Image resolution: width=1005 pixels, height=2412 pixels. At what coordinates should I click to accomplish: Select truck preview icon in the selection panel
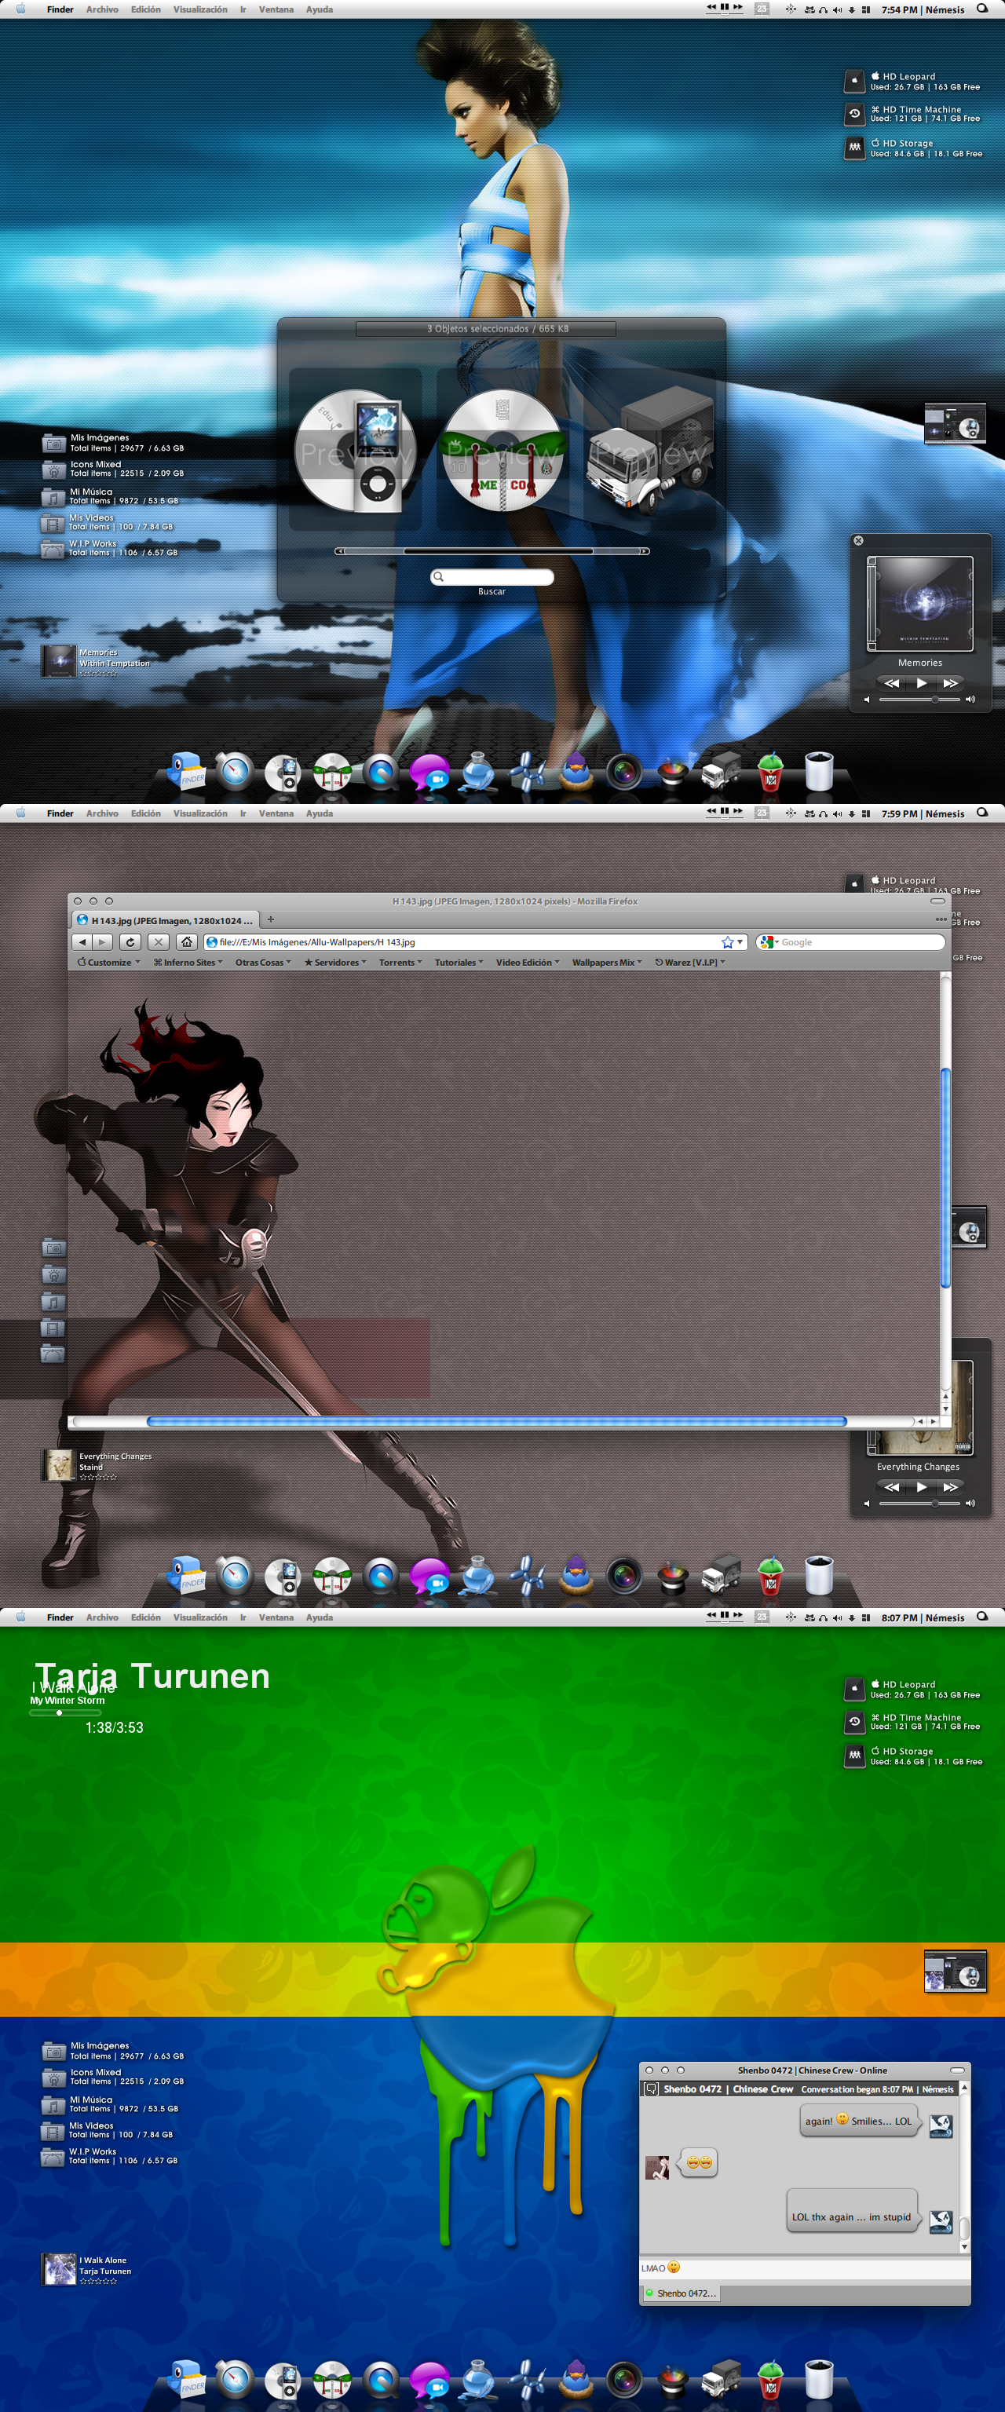[x=650, y=451]
